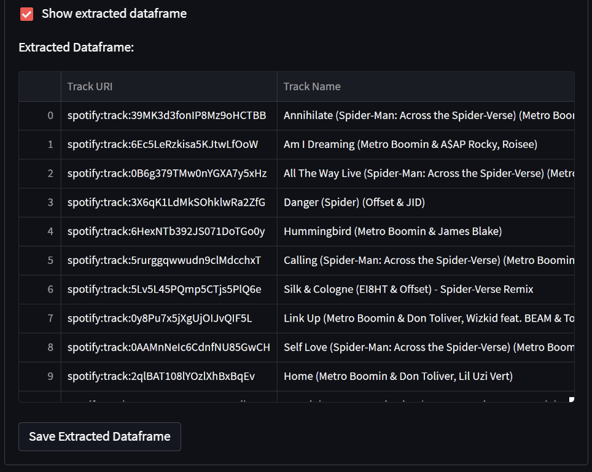Click the empty corner cell above row indices

click(x=39, y=86)
